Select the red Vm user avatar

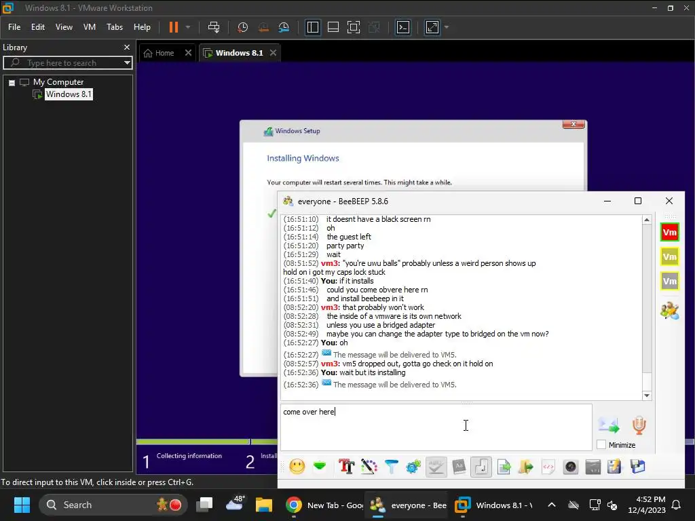coord(669,232)
